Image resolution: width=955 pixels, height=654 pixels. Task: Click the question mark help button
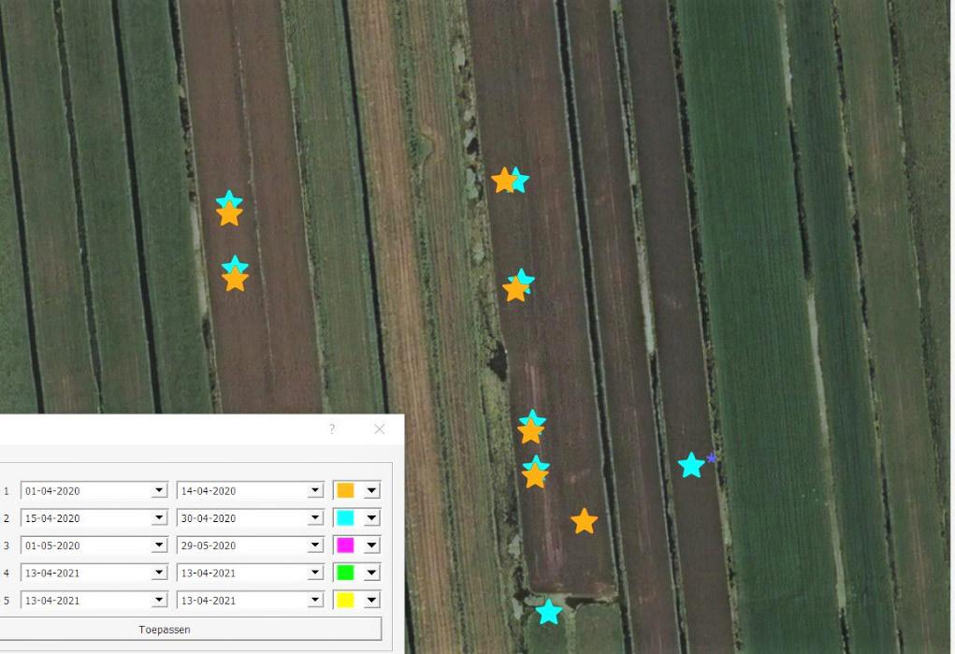click(x=332, y=429)
